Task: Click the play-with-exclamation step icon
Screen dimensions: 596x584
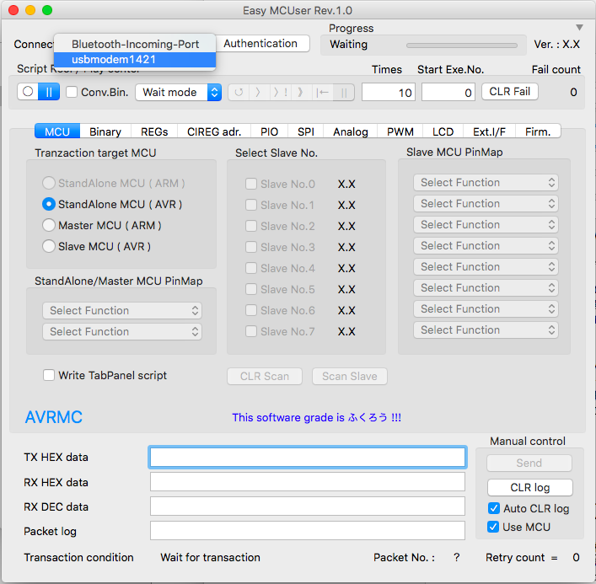Action: click(281, 93)
